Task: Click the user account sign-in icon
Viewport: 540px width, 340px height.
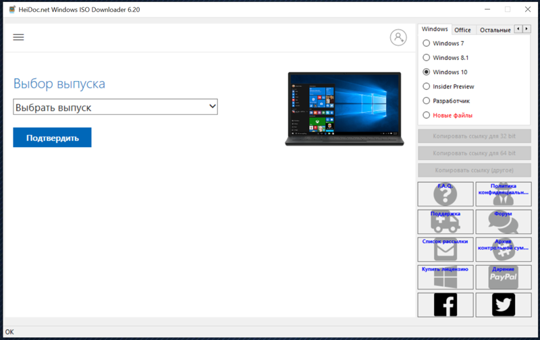Action: click(398, 37)
